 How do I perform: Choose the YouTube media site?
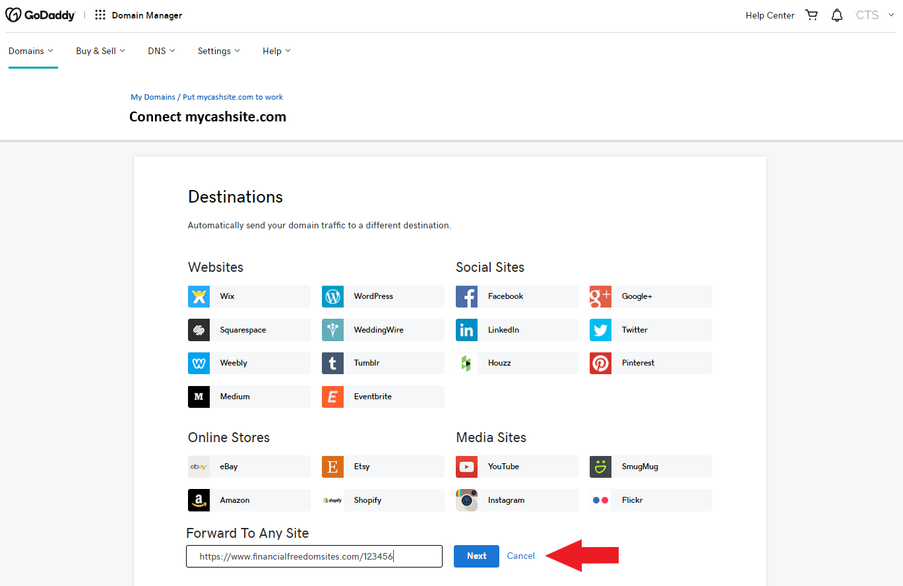point(516,467)
